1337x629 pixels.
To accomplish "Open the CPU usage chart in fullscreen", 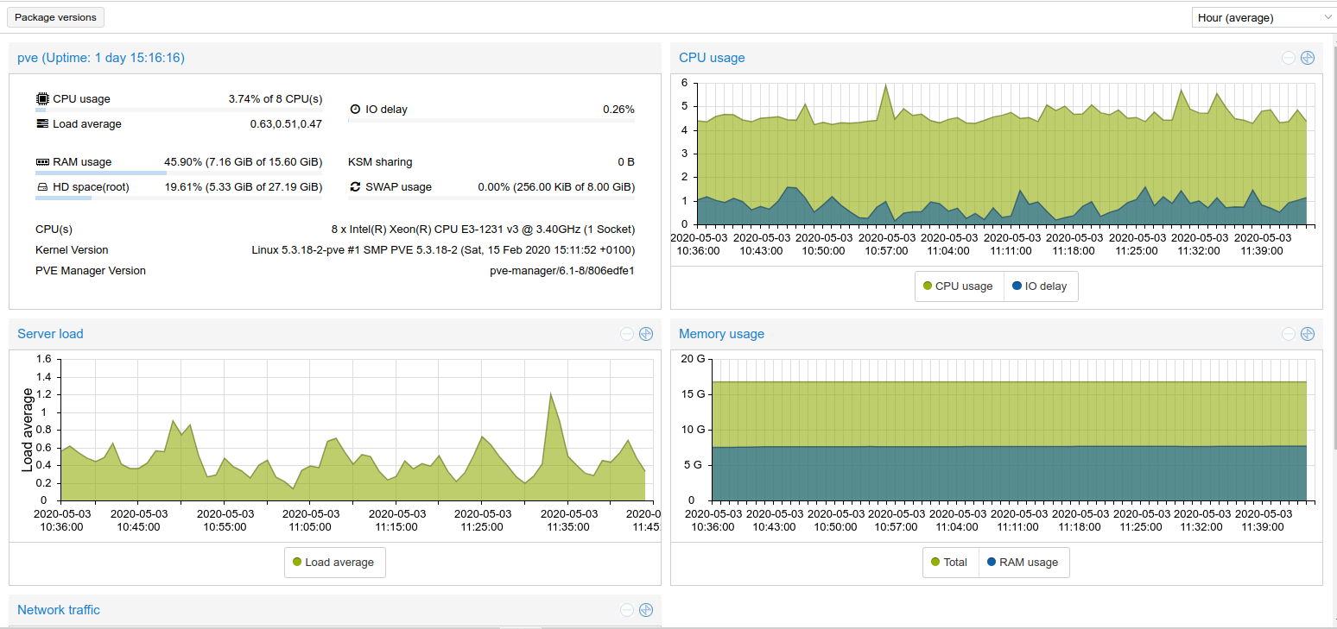I will (1307, 57).
